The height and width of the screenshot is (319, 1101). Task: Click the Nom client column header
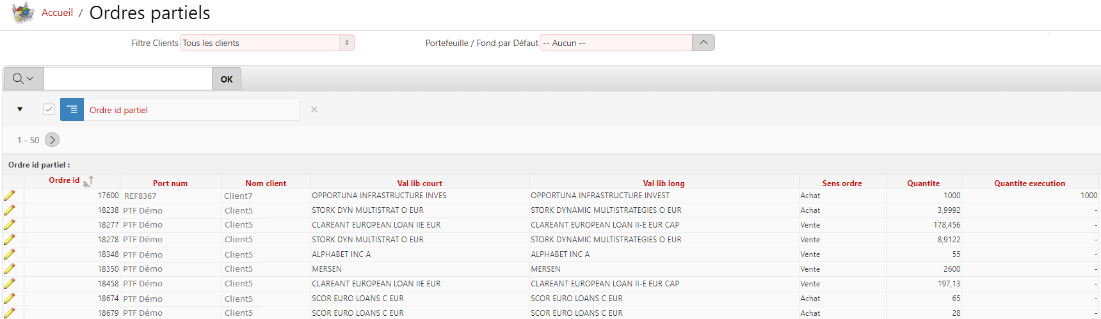point(266,183)
